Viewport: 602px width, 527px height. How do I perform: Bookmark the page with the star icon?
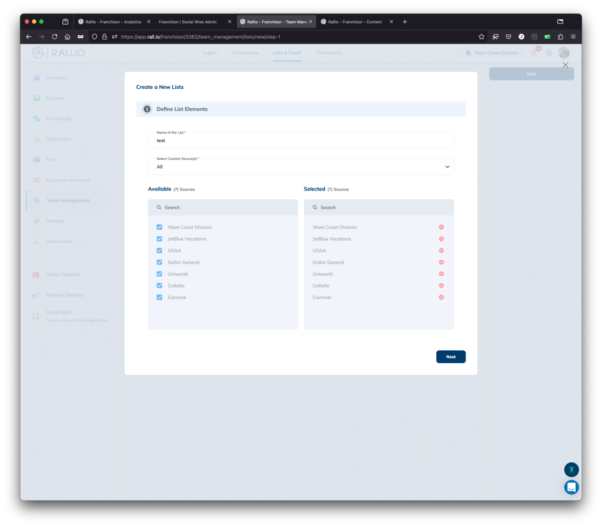pos(481,36)
